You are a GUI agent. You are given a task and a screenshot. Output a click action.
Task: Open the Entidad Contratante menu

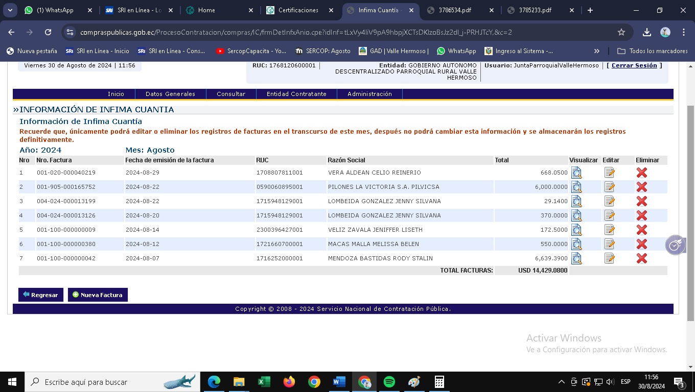296,94
